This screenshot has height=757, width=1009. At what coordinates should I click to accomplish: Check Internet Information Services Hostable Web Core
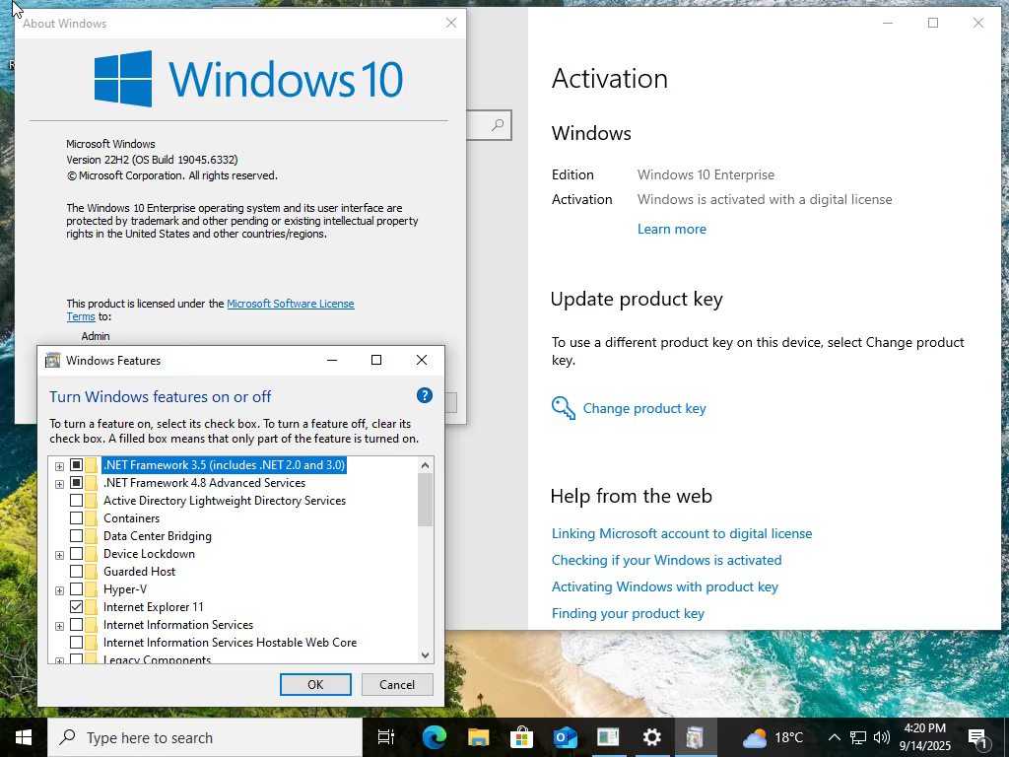76,643
